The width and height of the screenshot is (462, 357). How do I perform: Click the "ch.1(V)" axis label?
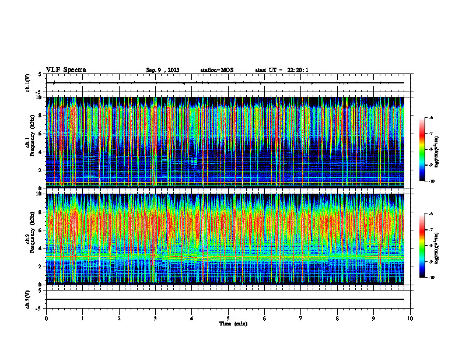[x=27, y=83]
